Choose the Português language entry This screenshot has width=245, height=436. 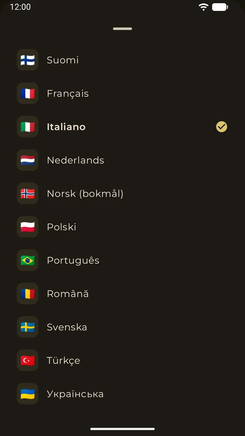click(x=122, y=260)
